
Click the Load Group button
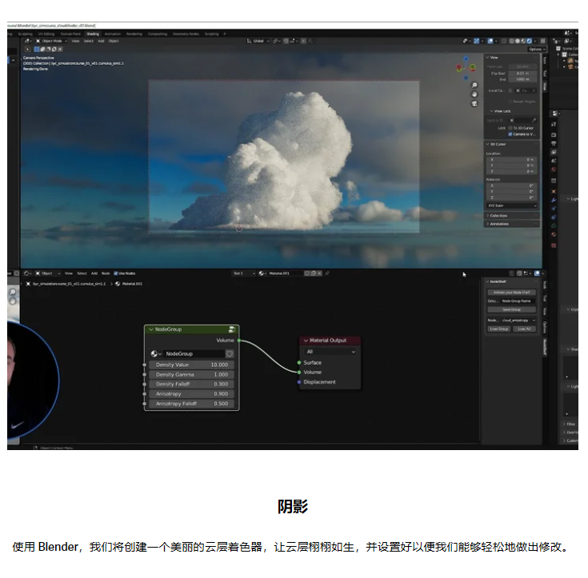498,329
